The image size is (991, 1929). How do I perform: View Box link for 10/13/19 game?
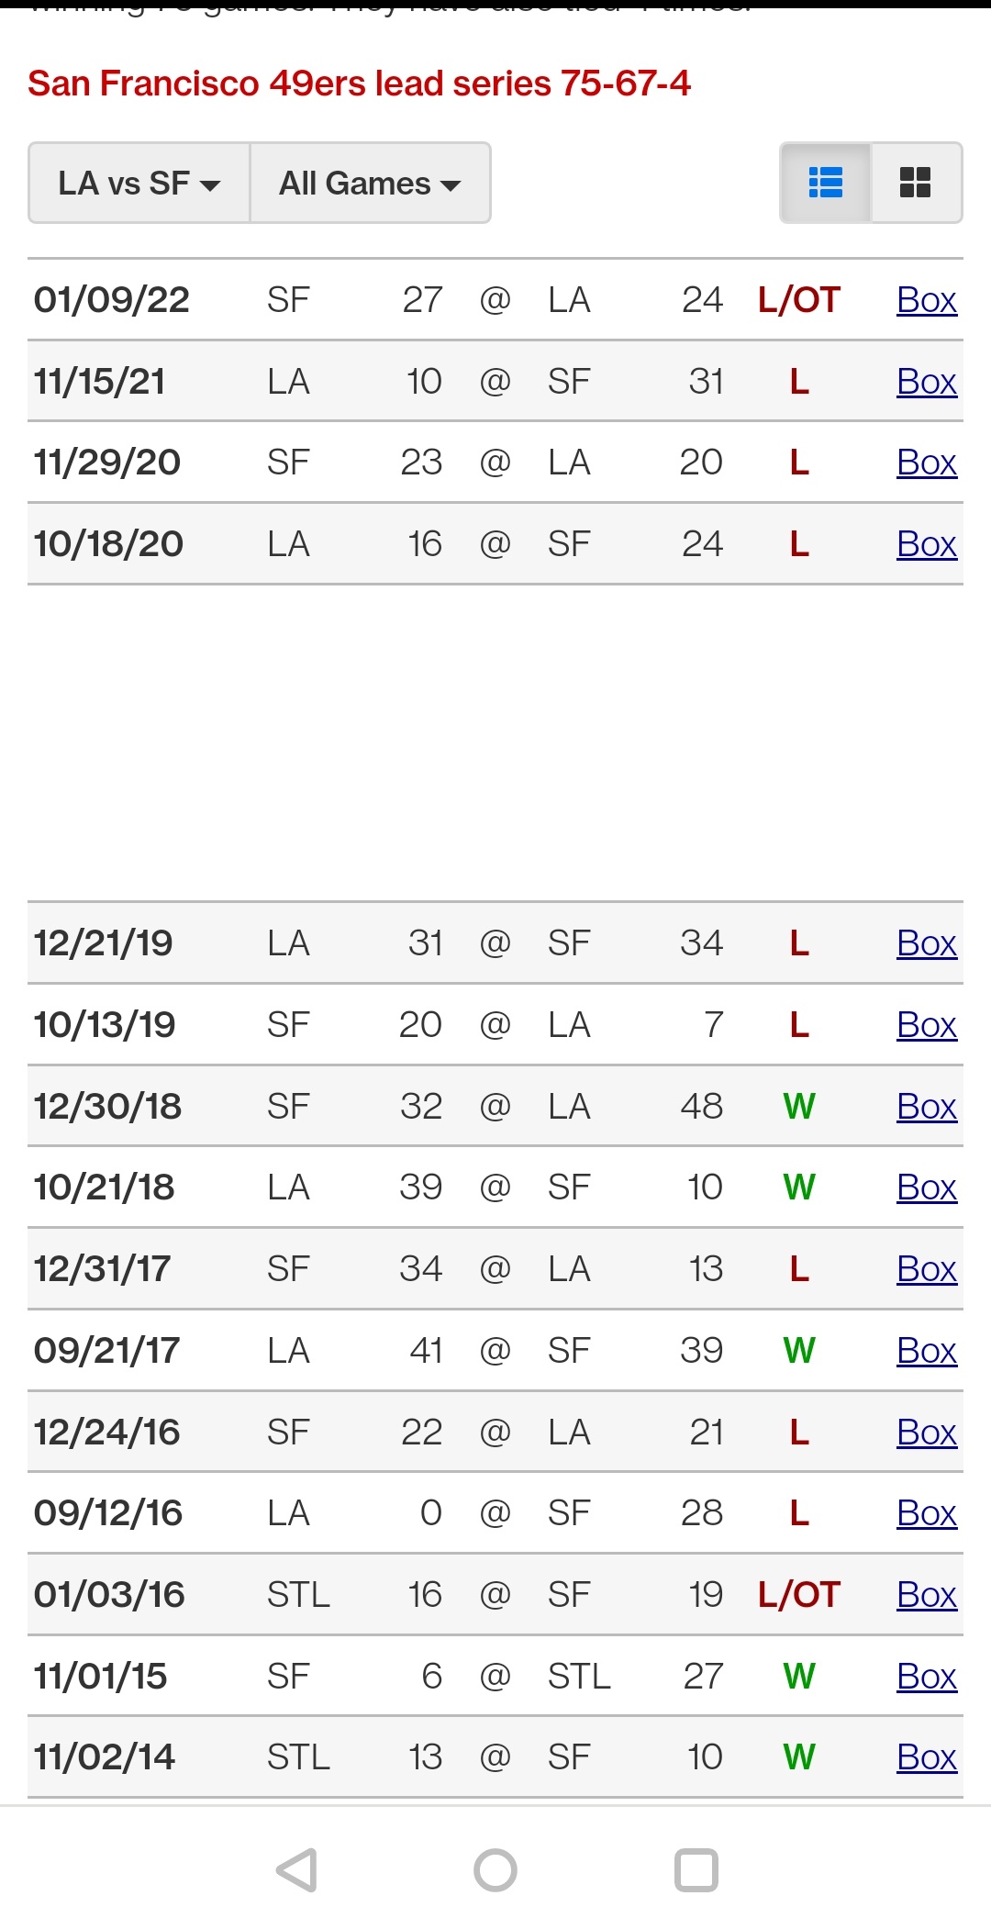[927, 1025]
